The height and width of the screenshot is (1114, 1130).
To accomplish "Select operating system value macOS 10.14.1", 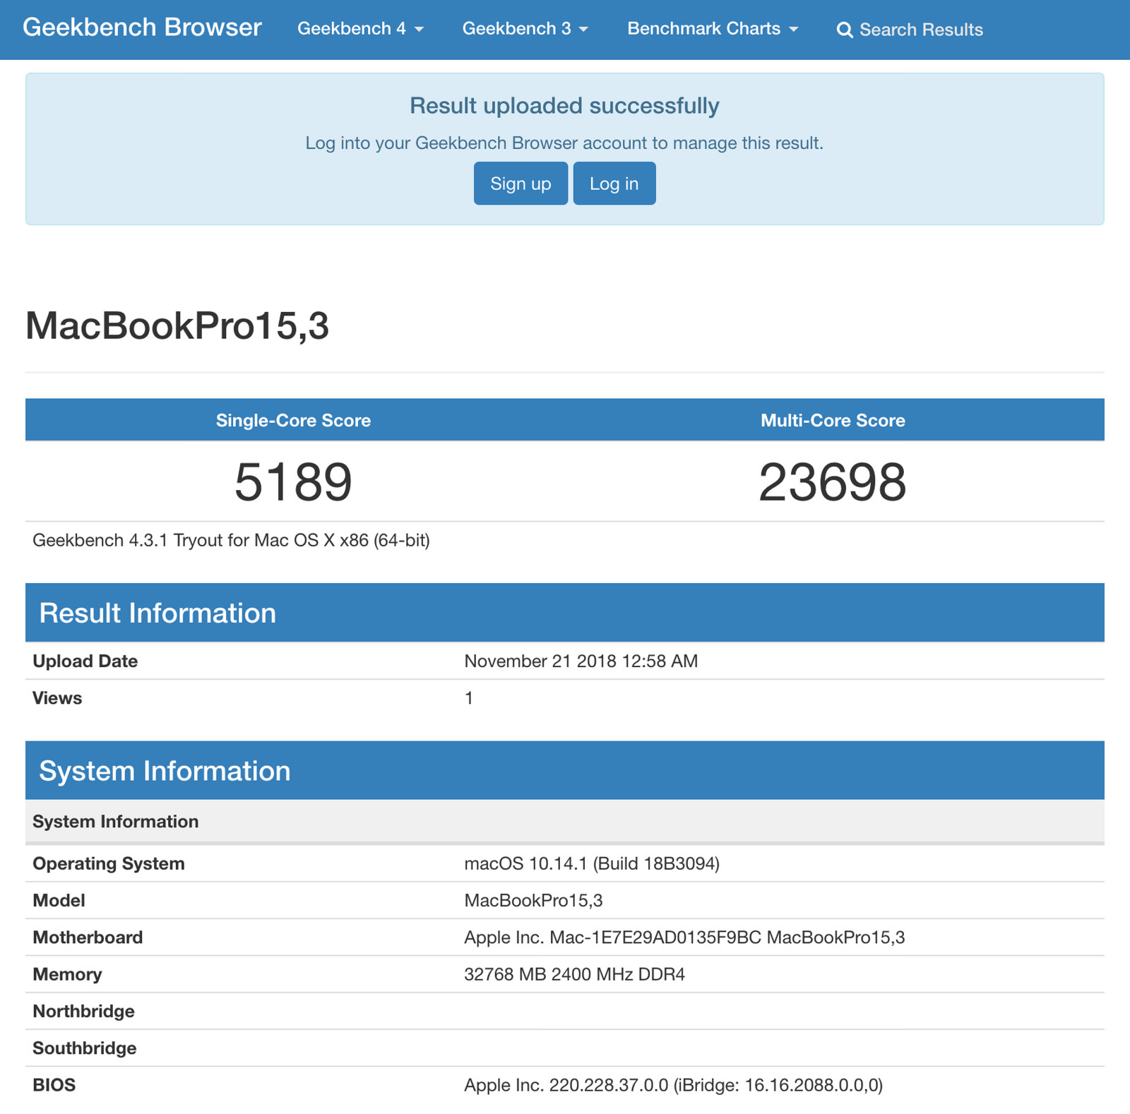I will click(x=592, y=864).
